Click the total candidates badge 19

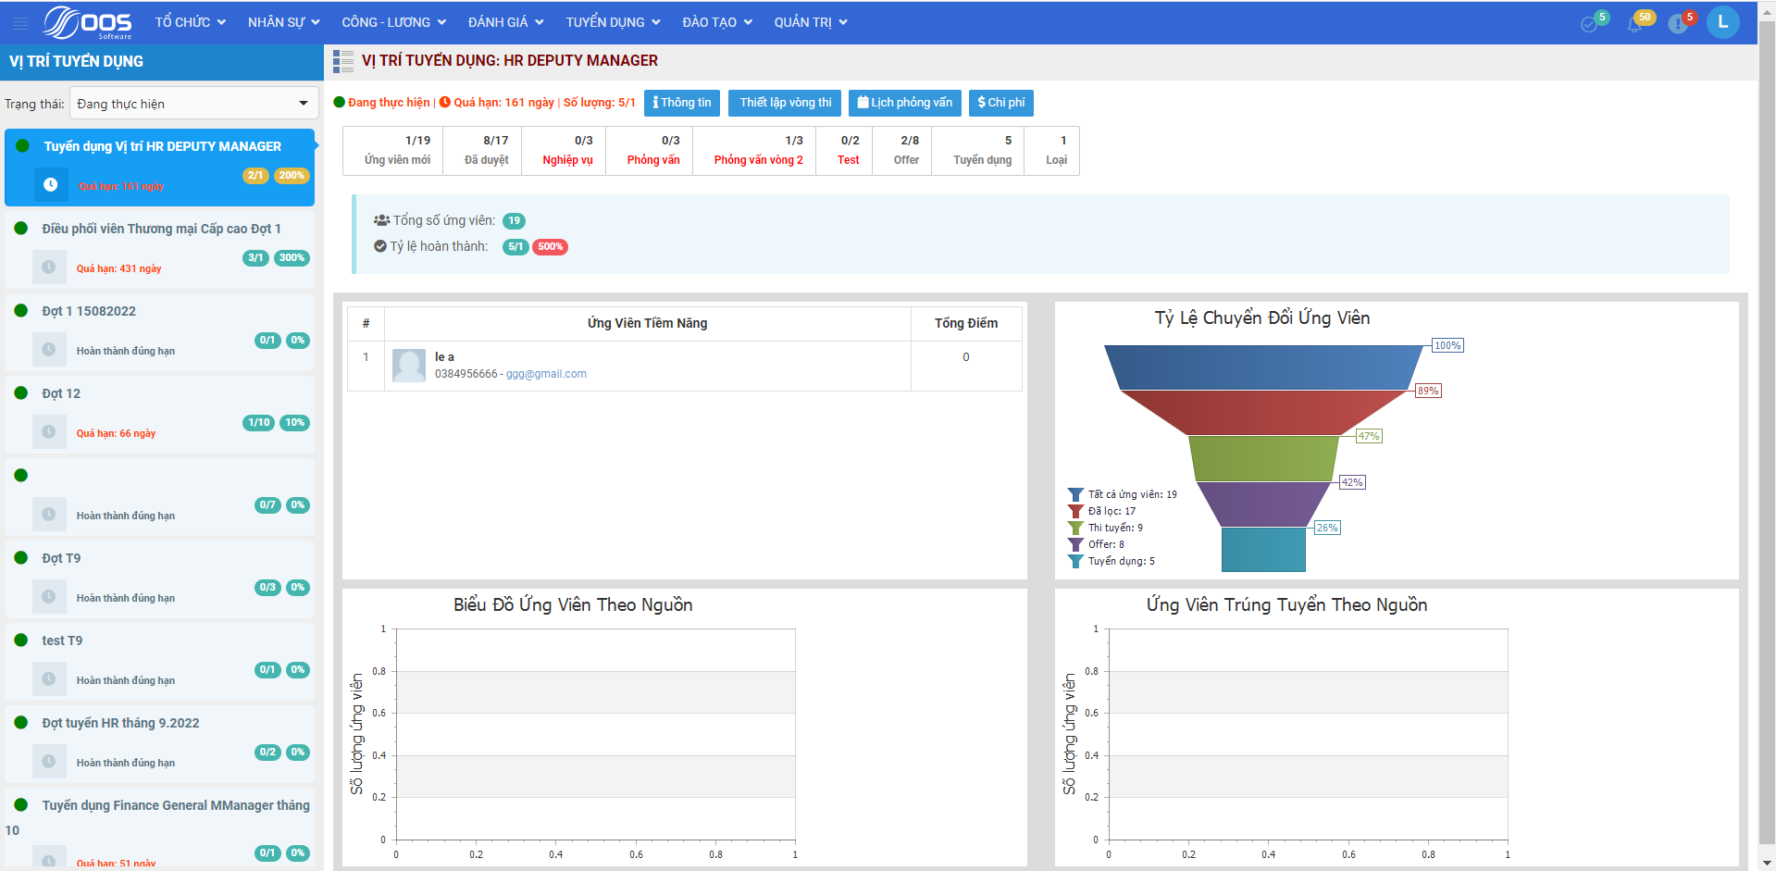coord(514,221)
